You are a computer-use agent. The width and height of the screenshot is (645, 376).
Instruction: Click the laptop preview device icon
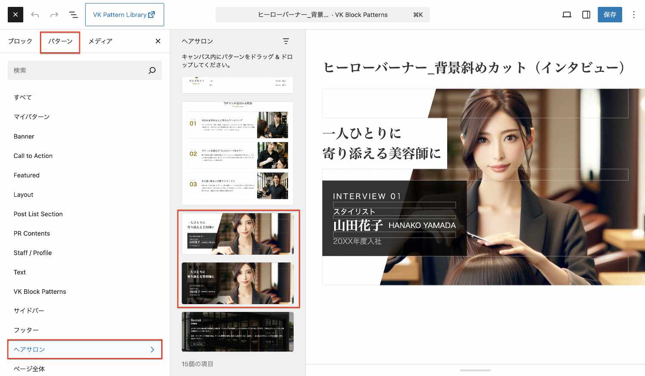567,15
